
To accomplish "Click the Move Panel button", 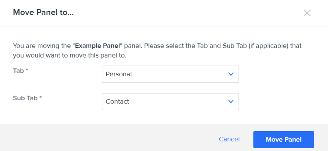I will [283, 139].
